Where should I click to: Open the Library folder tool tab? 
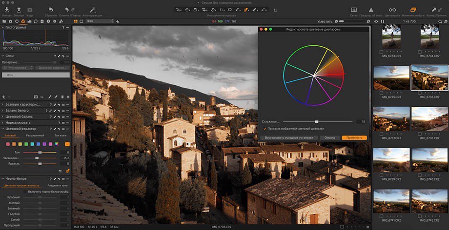click(4, 21)
